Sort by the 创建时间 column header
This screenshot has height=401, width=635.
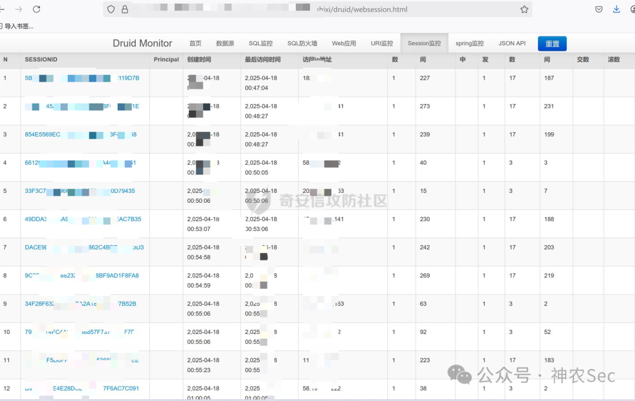point(199,59)
